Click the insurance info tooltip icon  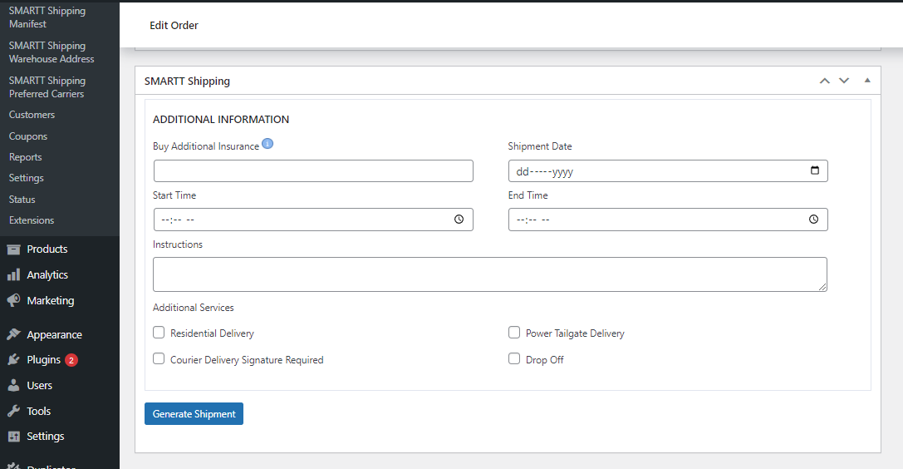point(267,143)
